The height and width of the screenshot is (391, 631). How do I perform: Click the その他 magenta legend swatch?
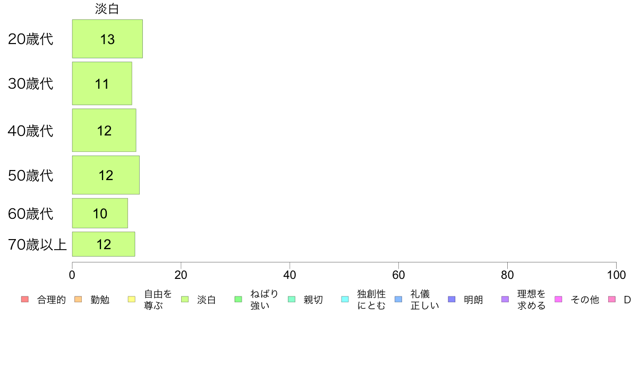click(x=558, y=299)
